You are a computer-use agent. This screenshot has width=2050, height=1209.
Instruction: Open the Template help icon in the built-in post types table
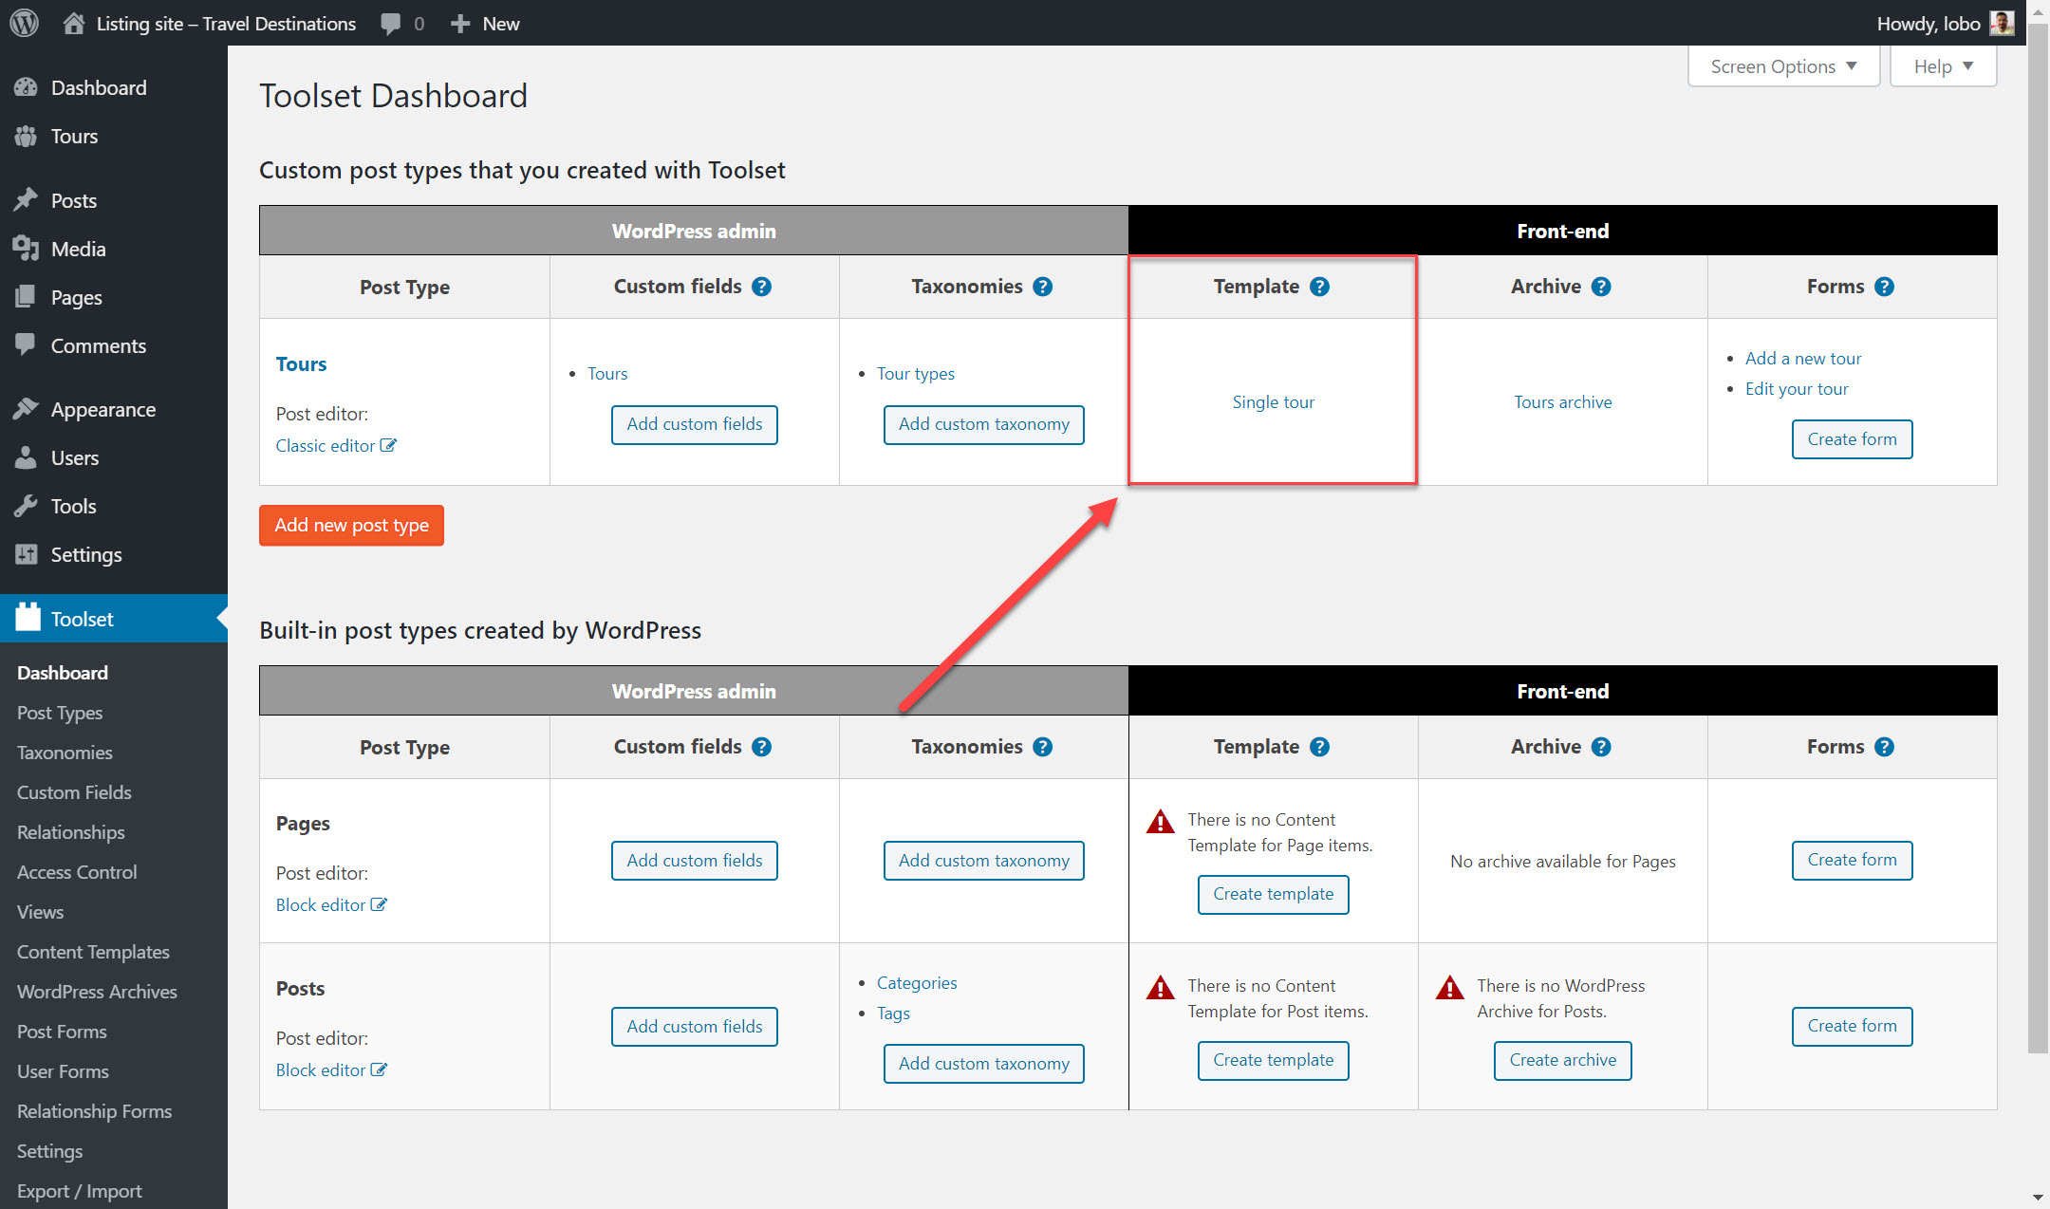pos(1319,747)
